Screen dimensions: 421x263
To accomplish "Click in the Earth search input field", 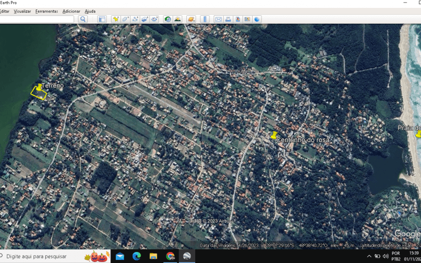I will pos(37,19).
